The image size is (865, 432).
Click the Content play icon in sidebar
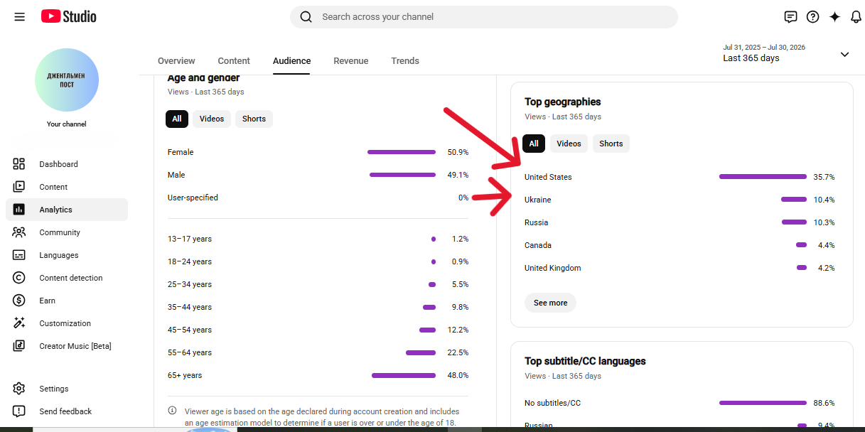pyautogui.click(x=19, y=187)
